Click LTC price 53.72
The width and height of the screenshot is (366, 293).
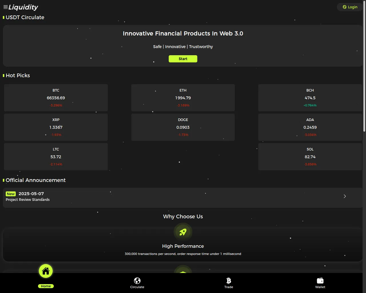pyautogui.click(x=56, y=157)
